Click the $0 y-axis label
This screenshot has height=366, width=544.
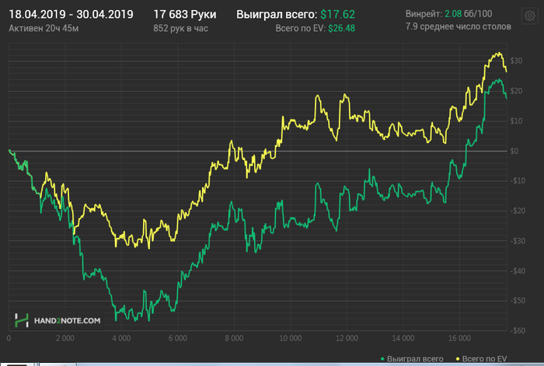[514, 151]
